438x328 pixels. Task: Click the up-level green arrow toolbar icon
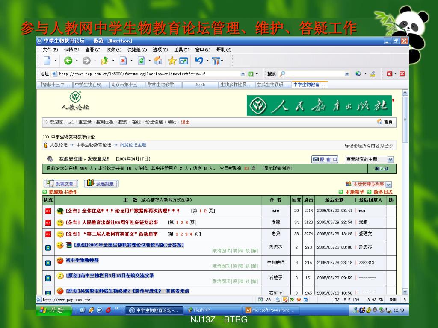coord(105,61)
